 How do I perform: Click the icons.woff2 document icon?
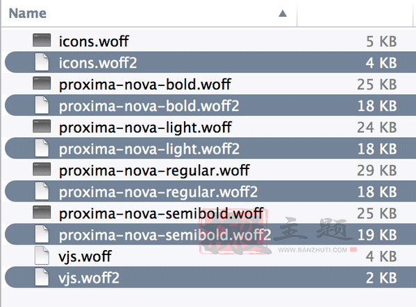[42, 62]
